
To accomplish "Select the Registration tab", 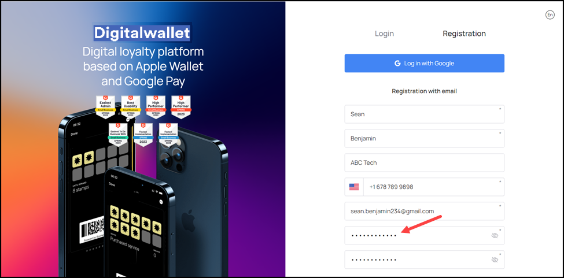I will pyautogui.click(x=464, y=34).
